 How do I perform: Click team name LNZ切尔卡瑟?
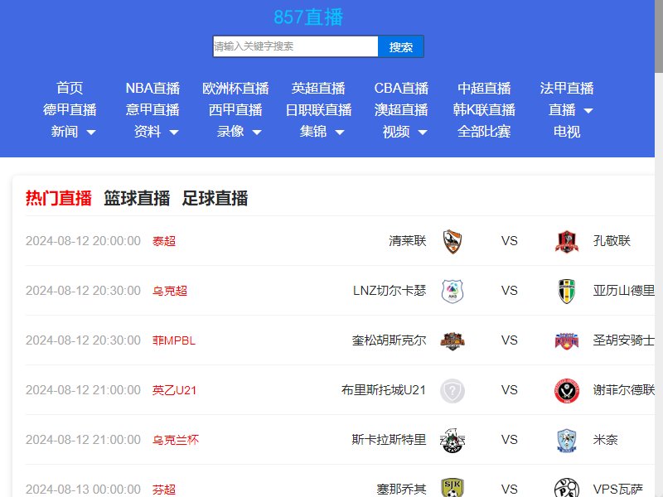(x=390, y=291)
